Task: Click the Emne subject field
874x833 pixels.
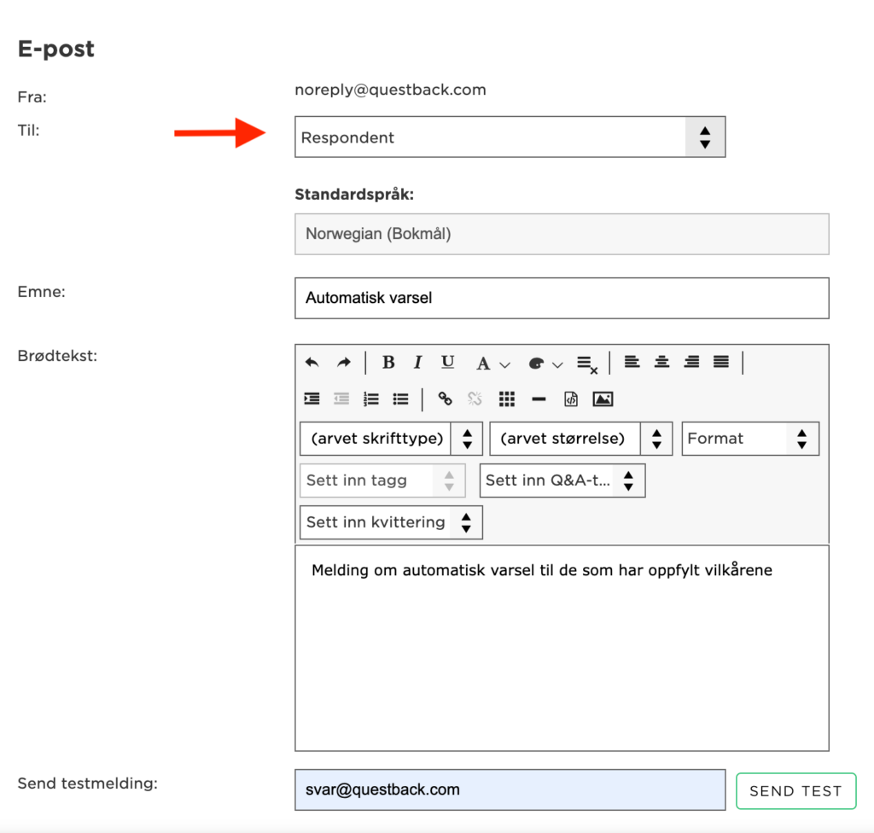Action: click(562, 299)
